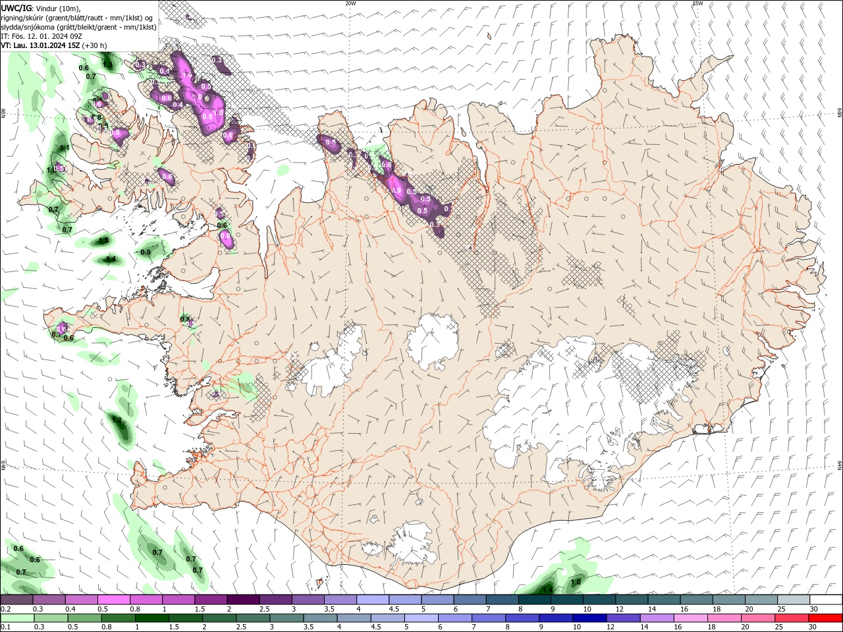
Task: Click the bright pink snow swatch starting at 0.5
Action: [x=114, y=599]
